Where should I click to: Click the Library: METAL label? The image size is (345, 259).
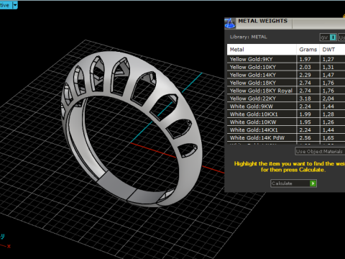click(x=248, y=37)
